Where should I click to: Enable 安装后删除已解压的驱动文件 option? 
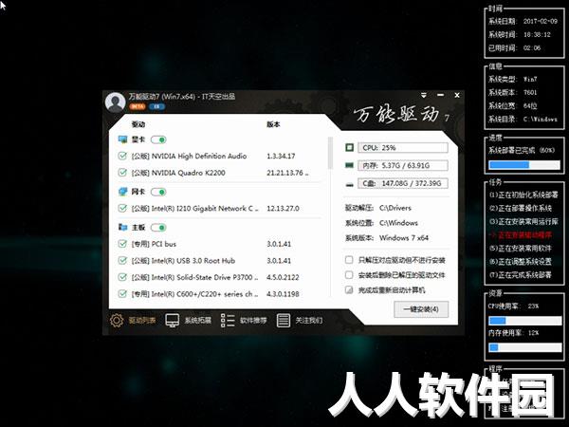pyautogui.click(x=349, y=275)
